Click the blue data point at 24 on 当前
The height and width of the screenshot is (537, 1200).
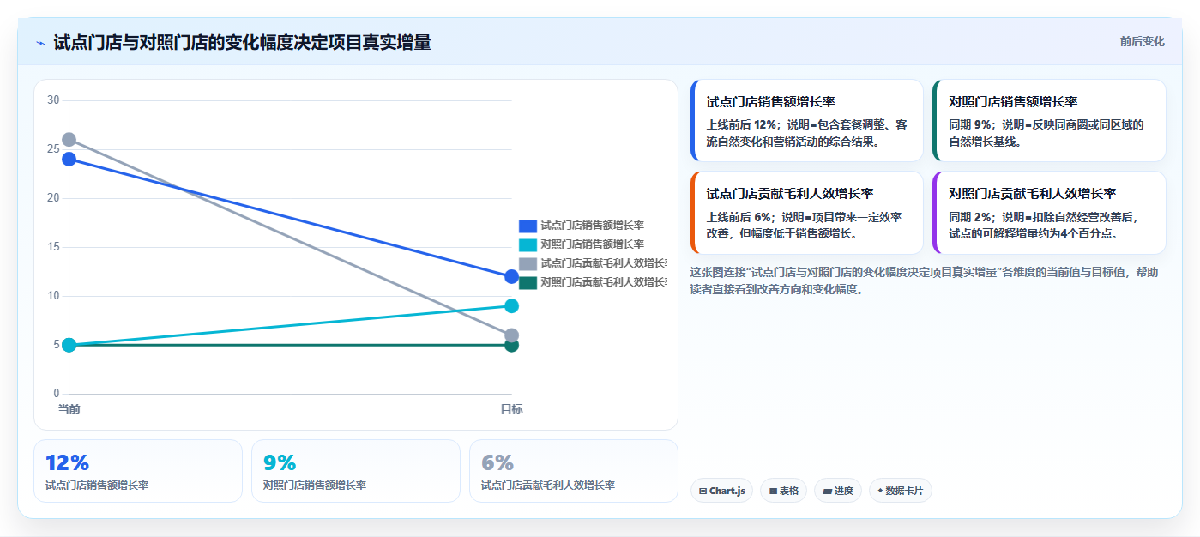69,160
